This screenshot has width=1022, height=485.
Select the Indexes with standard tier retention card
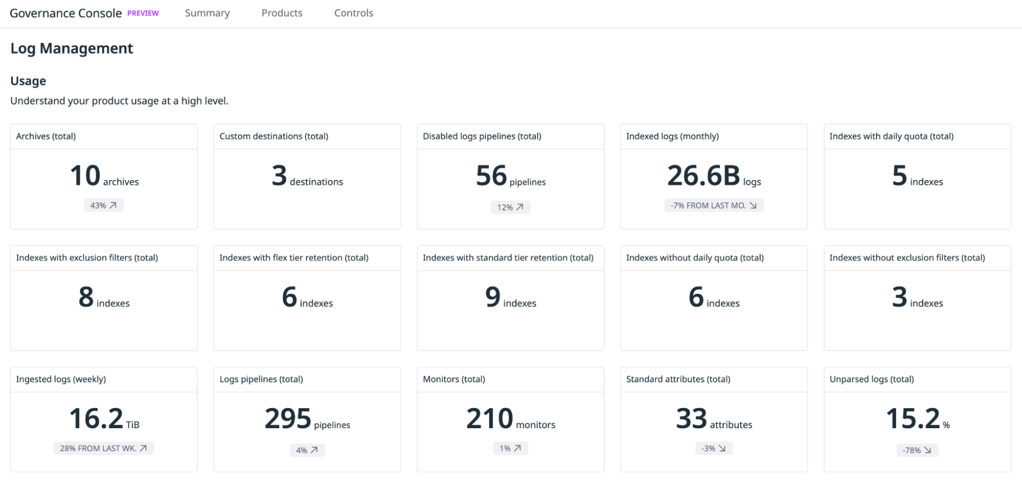(510, 298)
